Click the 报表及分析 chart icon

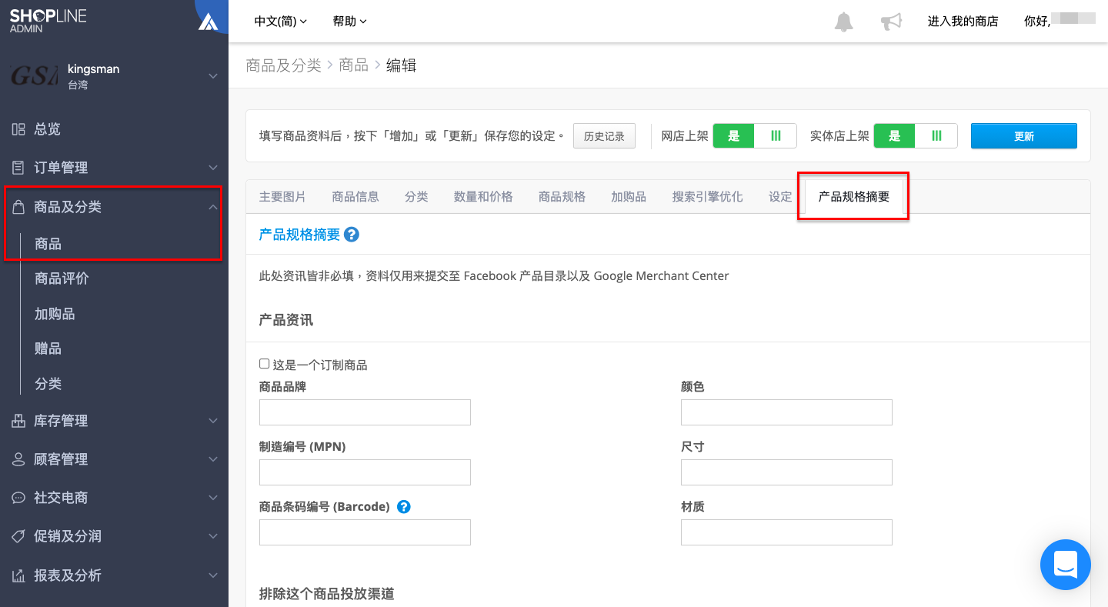[x=18, y=575]
